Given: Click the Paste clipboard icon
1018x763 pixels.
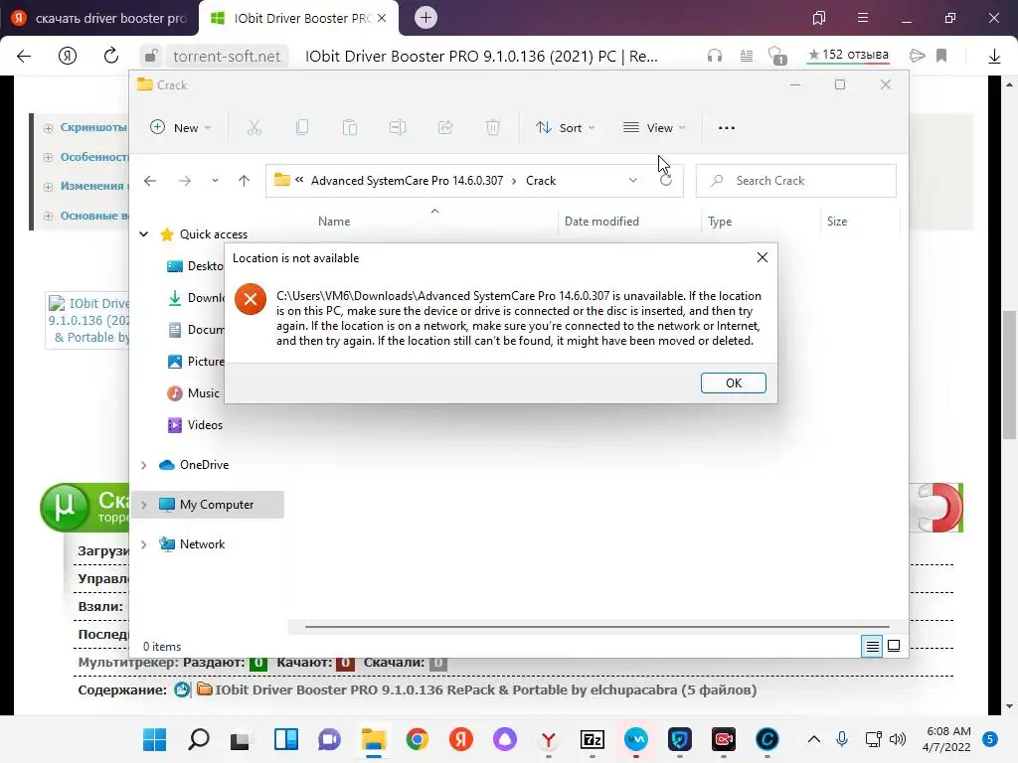Looking at the screenshot, I should [349, 128].
